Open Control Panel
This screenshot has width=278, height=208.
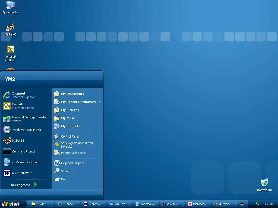(77, 136)
